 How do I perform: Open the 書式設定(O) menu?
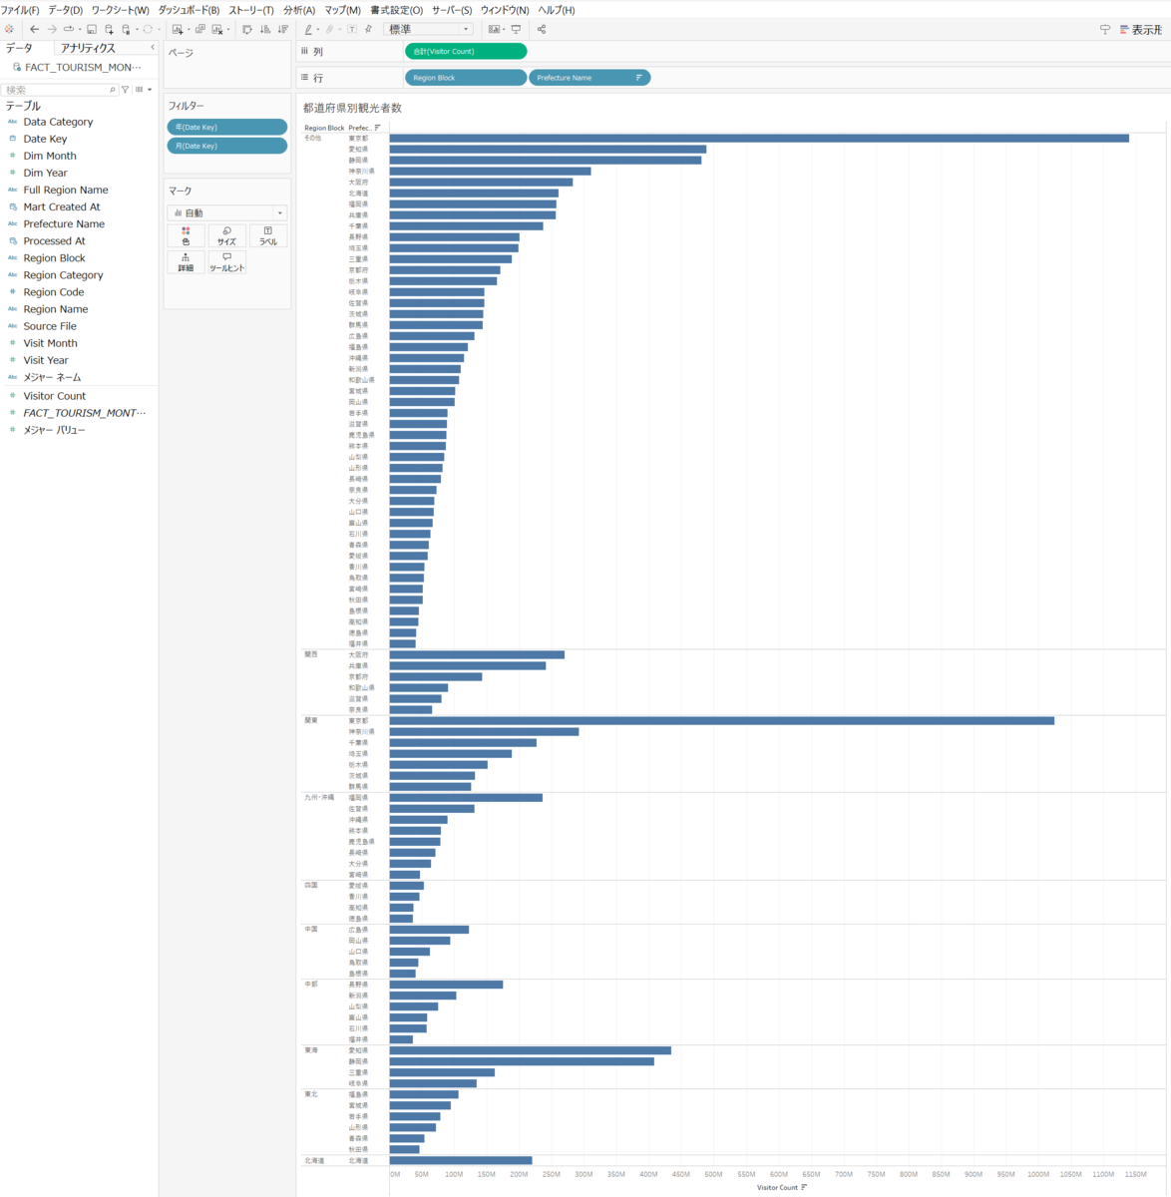click(396, 10)
